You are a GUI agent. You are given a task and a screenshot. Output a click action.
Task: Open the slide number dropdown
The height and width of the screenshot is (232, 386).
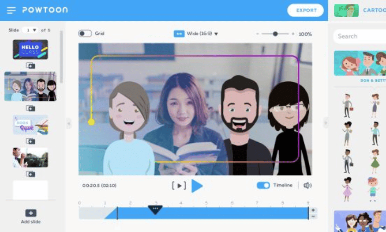click(x=30, y=30)
